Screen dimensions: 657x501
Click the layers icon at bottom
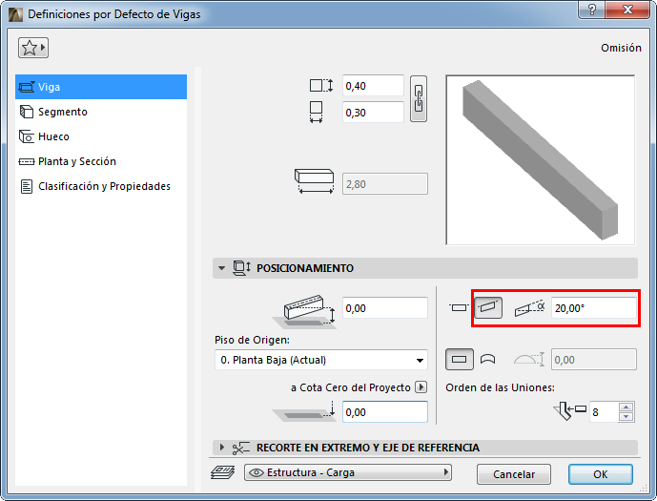pos(222,472)
